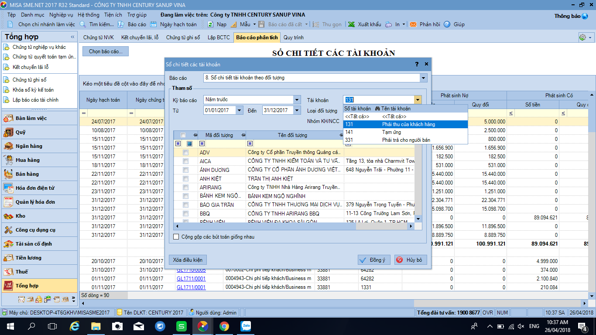Open the Đến date picker dropdown

tap(297, 110)
